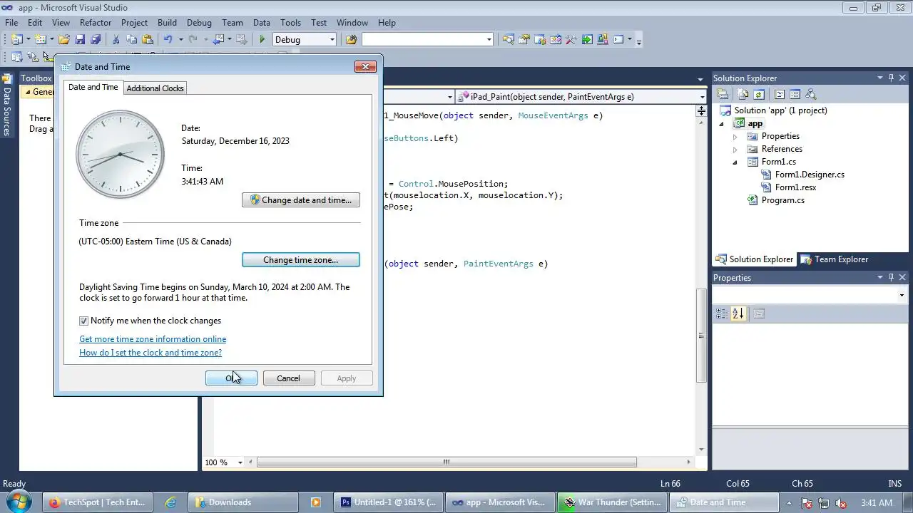Click the Undo arrow icon
The width and height of the screenshot is (913, 513).
coord(168,40)
